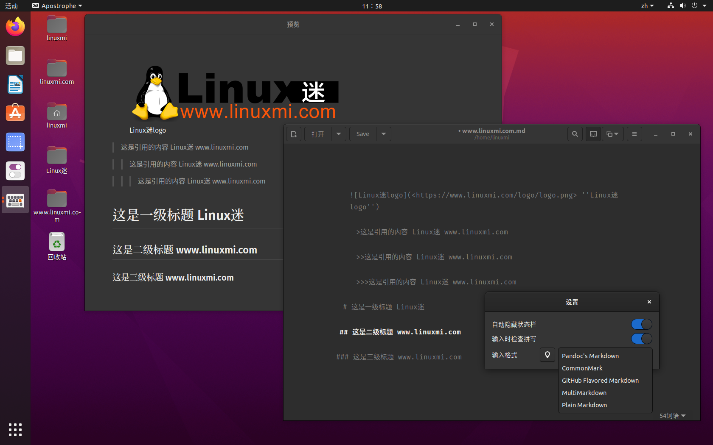This screenshot has height=445, width=713.
Task: Launch Firefox from the dock
Action: pyautogui.click(x=15, y=27)
